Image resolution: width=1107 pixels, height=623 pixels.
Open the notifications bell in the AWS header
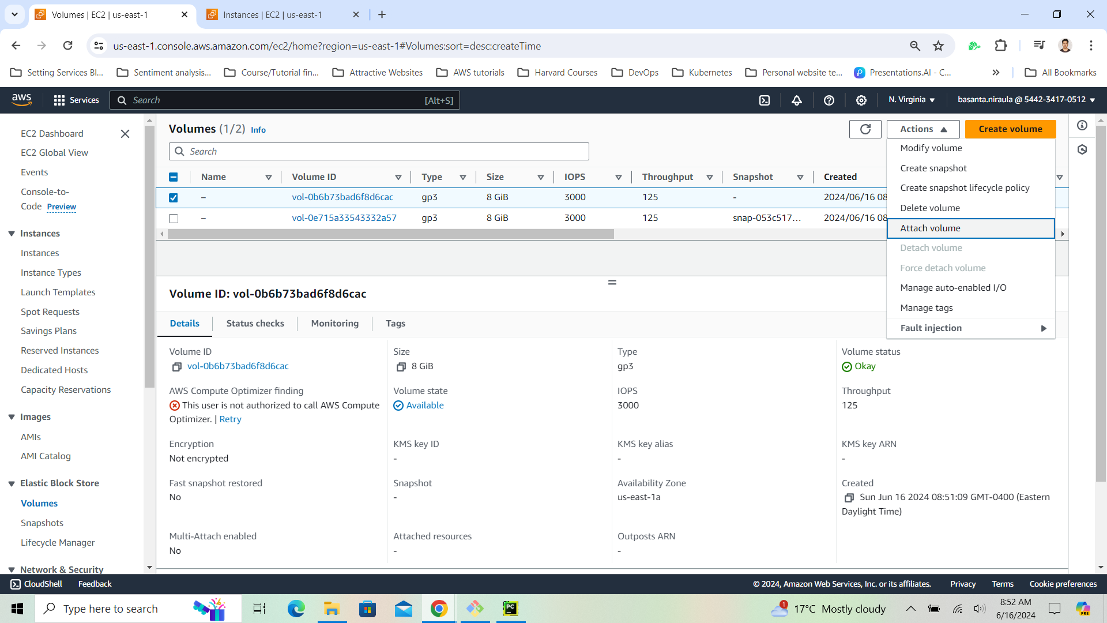click(797, 100)
